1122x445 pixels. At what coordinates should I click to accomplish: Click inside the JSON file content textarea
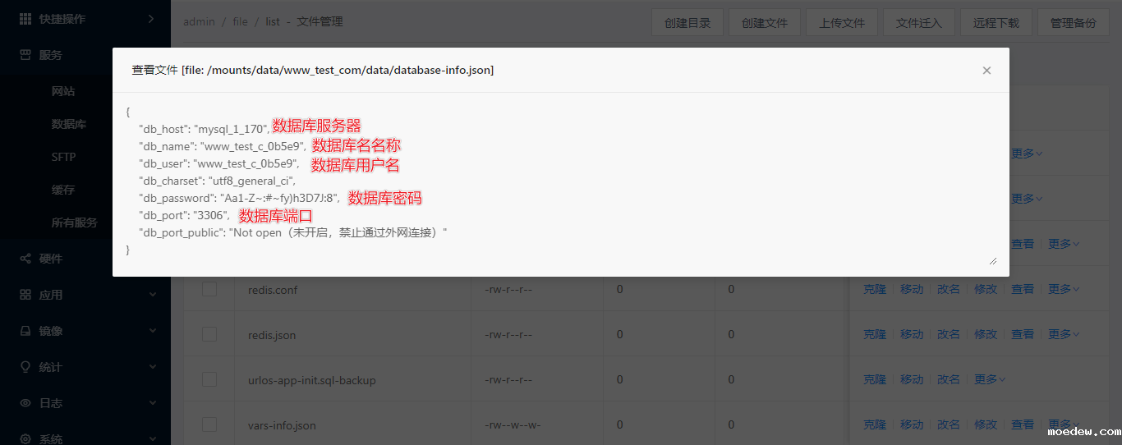[657, 181]
